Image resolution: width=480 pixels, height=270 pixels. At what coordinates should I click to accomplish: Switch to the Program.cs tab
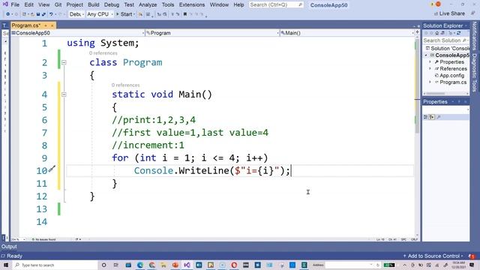(x=25, y=25)
